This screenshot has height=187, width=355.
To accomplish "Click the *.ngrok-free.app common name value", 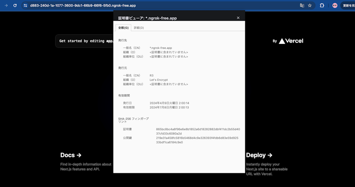I will click(161, 48).
